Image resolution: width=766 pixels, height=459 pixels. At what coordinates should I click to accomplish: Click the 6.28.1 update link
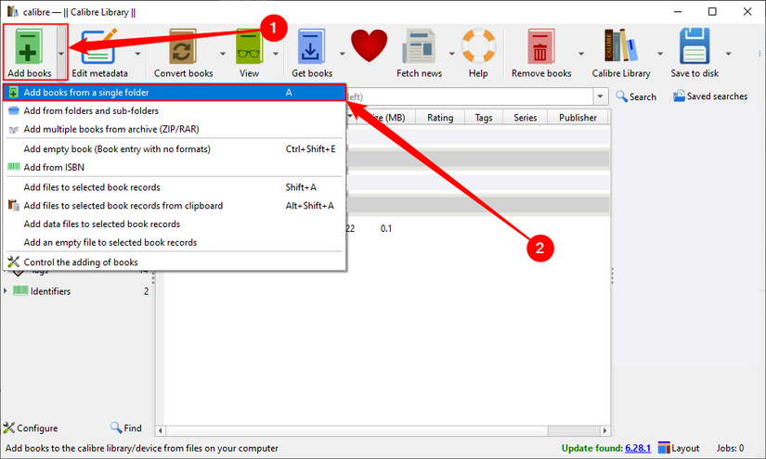(638, 448)
